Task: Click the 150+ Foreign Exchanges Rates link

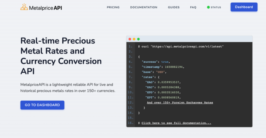Action: 180,102
